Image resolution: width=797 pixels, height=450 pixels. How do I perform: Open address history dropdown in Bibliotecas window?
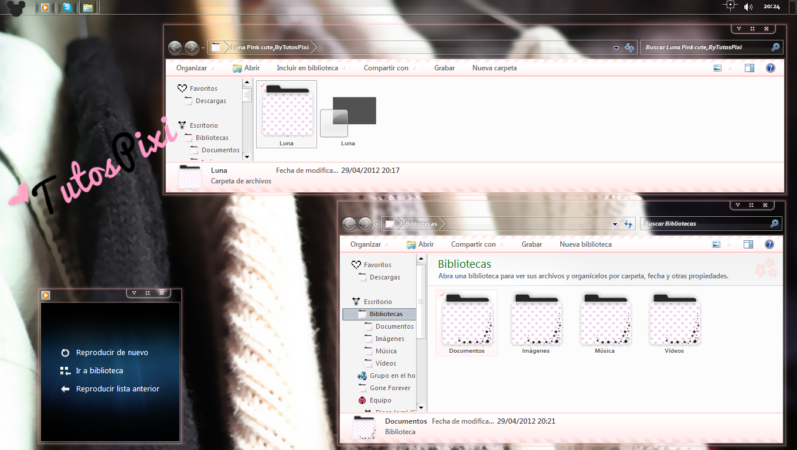[x=615, y=224]
